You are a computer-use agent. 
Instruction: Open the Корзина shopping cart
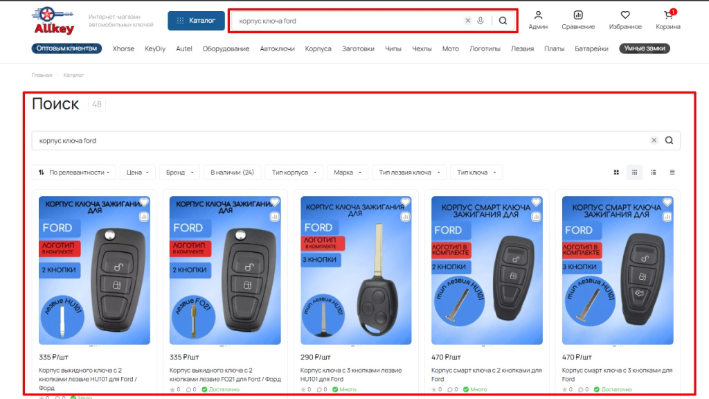tap(668, 20)
